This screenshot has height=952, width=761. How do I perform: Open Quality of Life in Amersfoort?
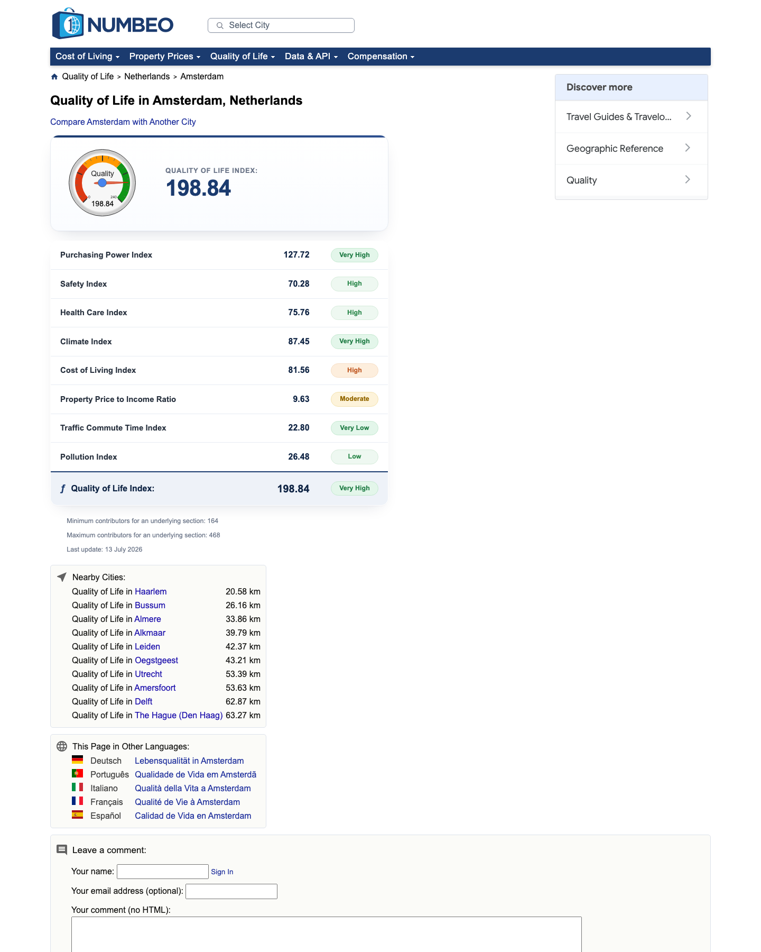(155, 688)
